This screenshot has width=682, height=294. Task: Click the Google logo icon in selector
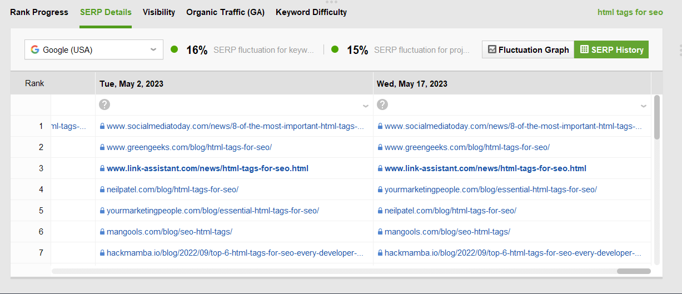tap(35, 49)
